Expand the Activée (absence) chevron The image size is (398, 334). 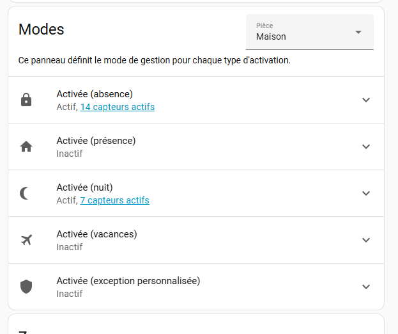(365, 100)
